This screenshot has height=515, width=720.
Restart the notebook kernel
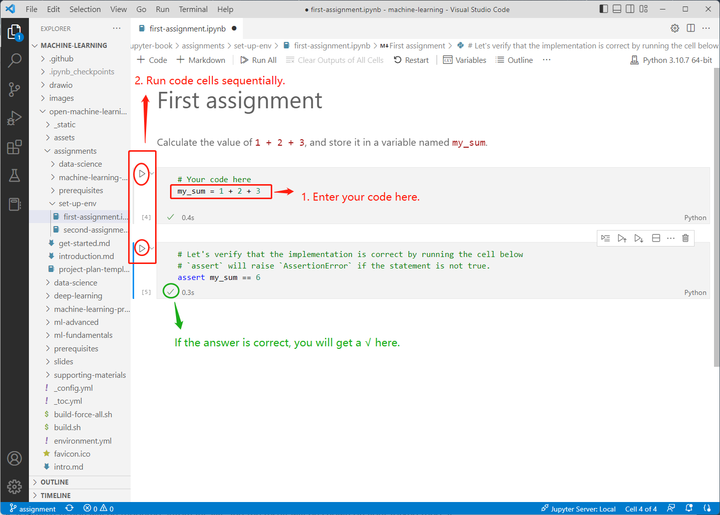pos(411,60)
